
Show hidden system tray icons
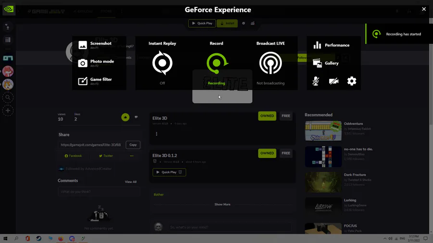pos(385,239)
